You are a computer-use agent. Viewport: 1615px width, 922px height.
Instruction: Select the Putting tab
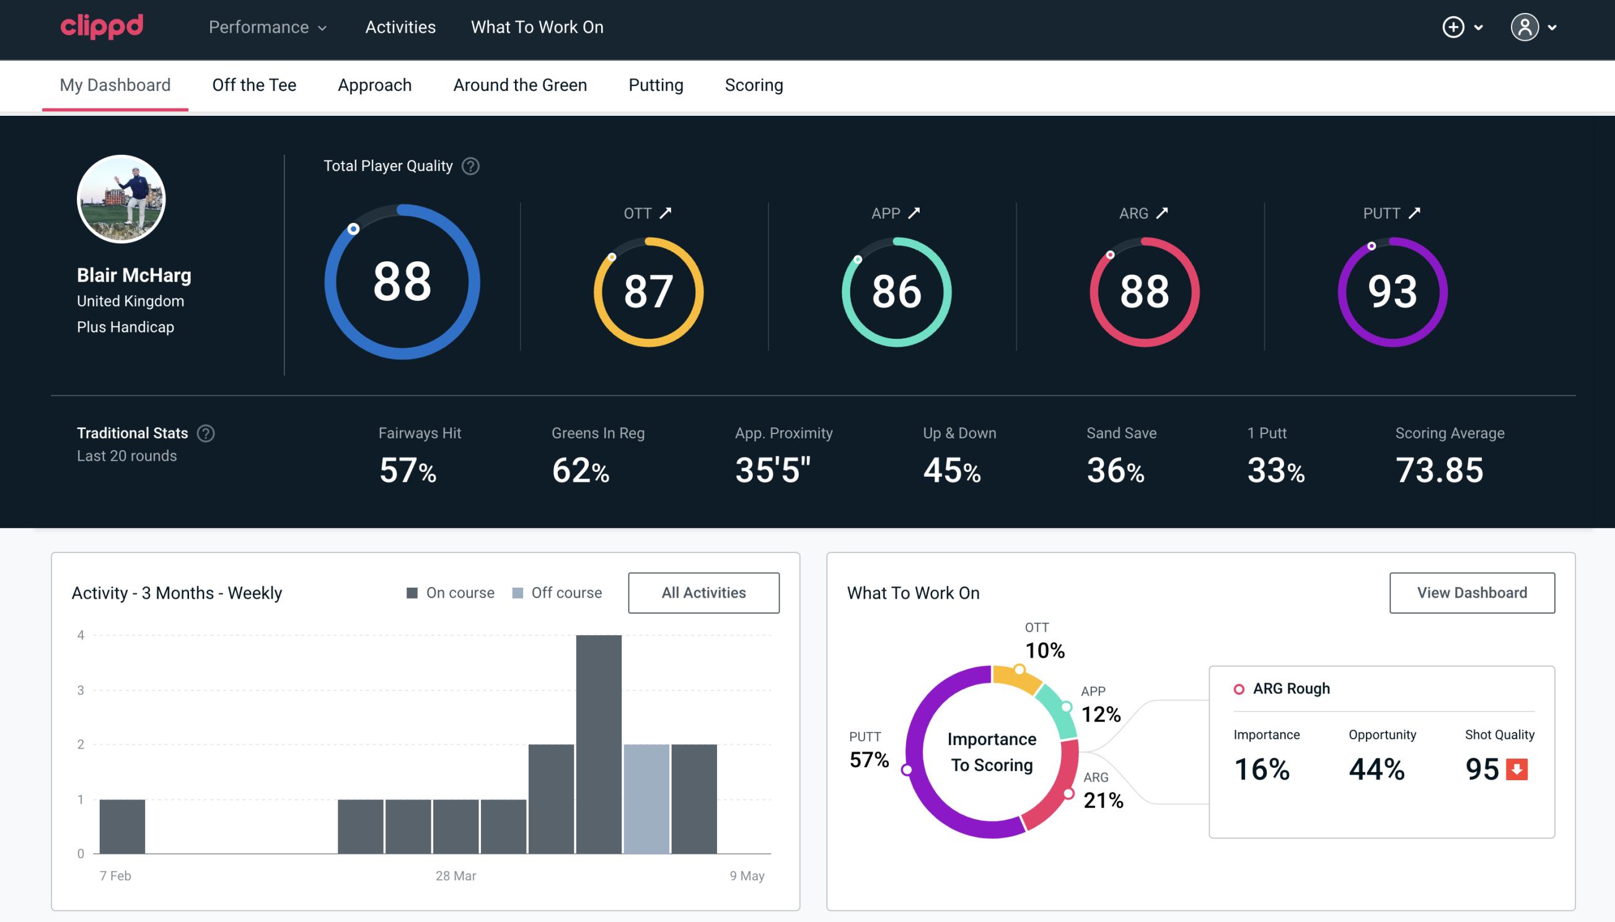[x=656, y=84]
